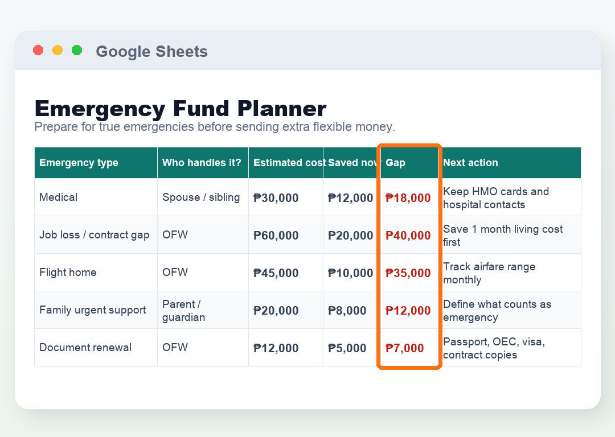615x437 pixels.
Task: Select the ₱60,000 estimated cost cell
Action: point(286,235)
